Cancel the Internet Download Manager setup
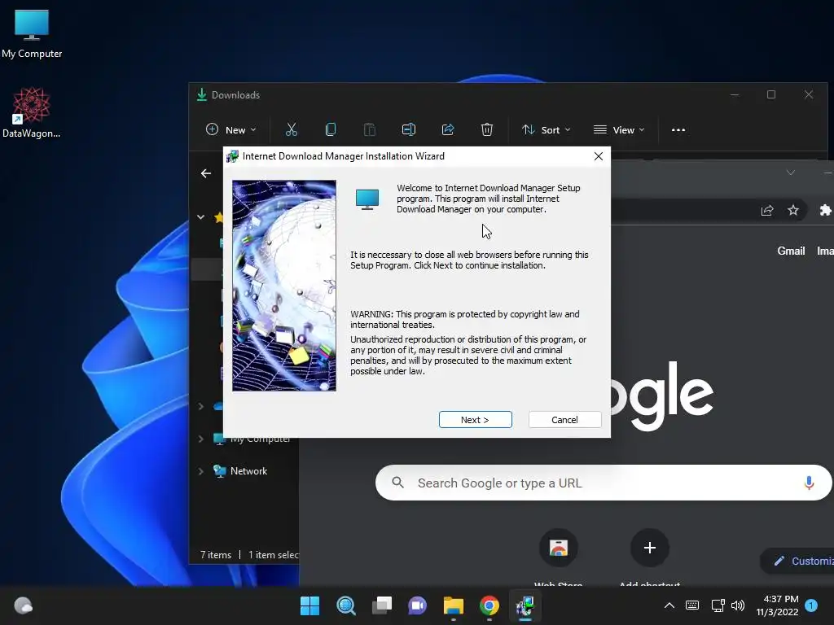Image resolution: width=834 pixels, height=625 pixels. 564,419
